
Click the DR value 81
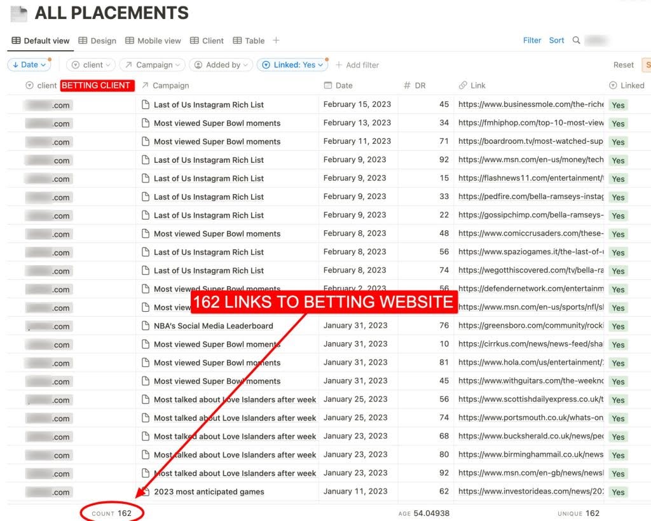(444, 363)
